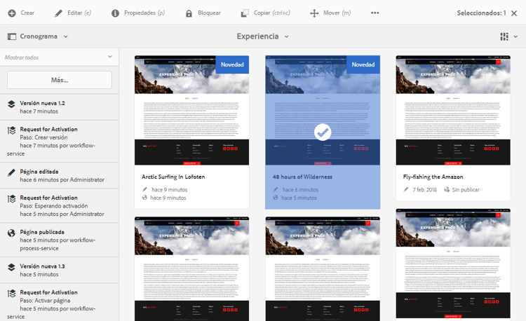Click Novedad badge on 48 hours card
Image resolution: width=526 pixels, height=321 pixels.
coord(363,64)
